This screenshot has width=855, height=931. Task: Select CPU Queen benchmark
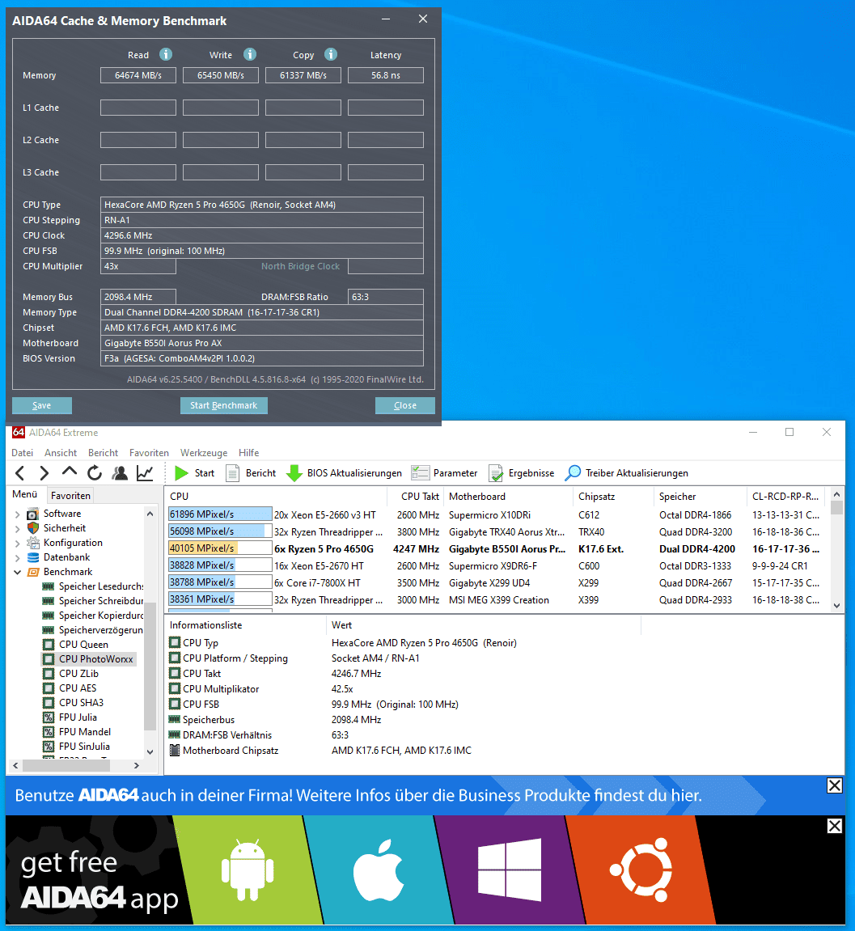pyautogui.click(x=76, y=645)
